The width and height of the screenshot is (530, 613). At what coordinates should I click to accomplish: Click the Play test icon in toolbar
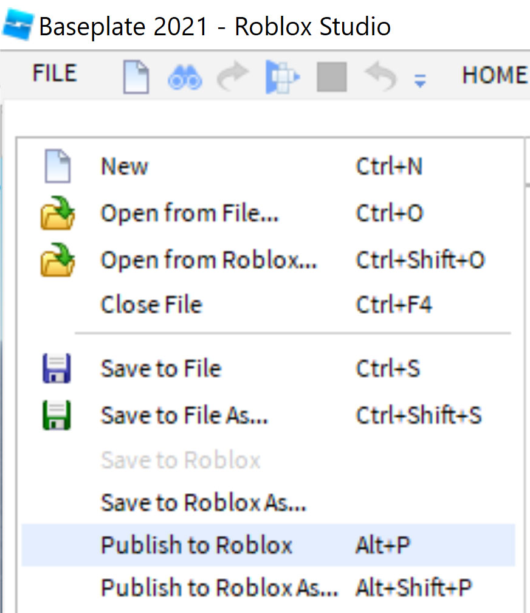(283, 77)
